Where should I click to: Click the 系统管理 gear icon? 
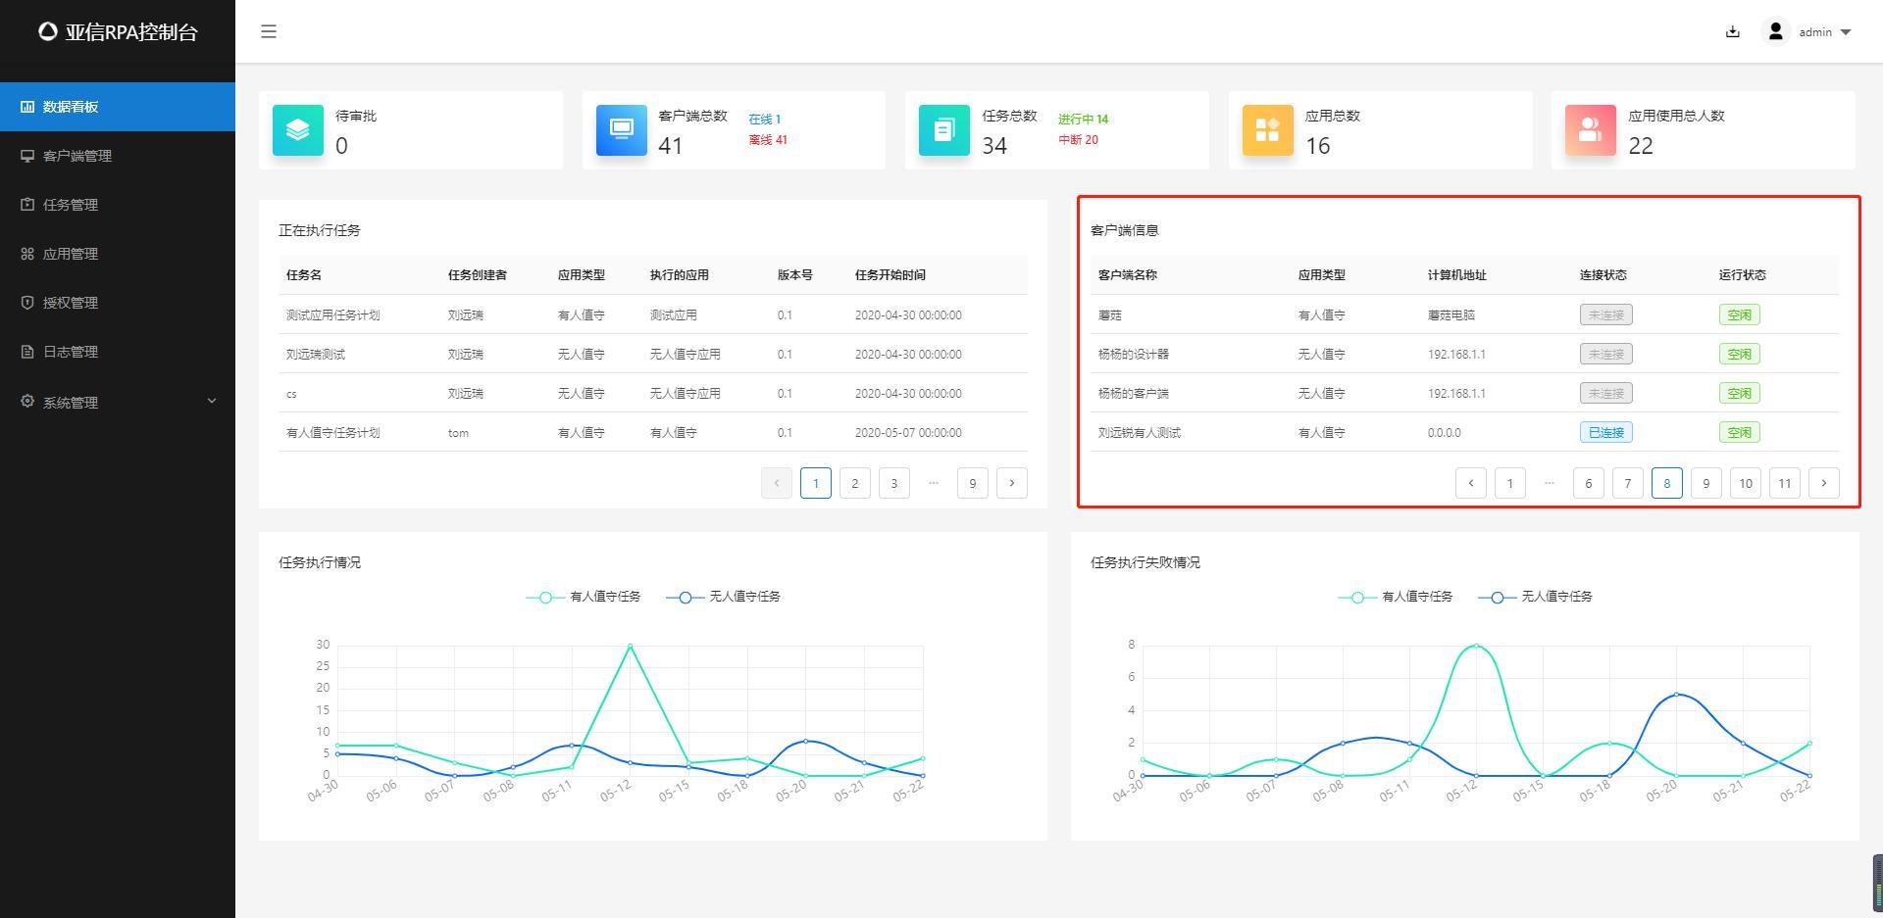tap(27, 401)
